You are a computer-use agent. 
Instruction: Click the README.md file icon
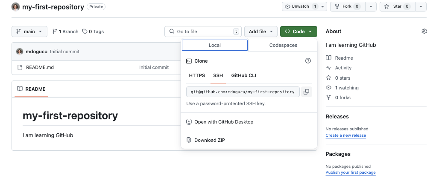(x=20, y=67)
